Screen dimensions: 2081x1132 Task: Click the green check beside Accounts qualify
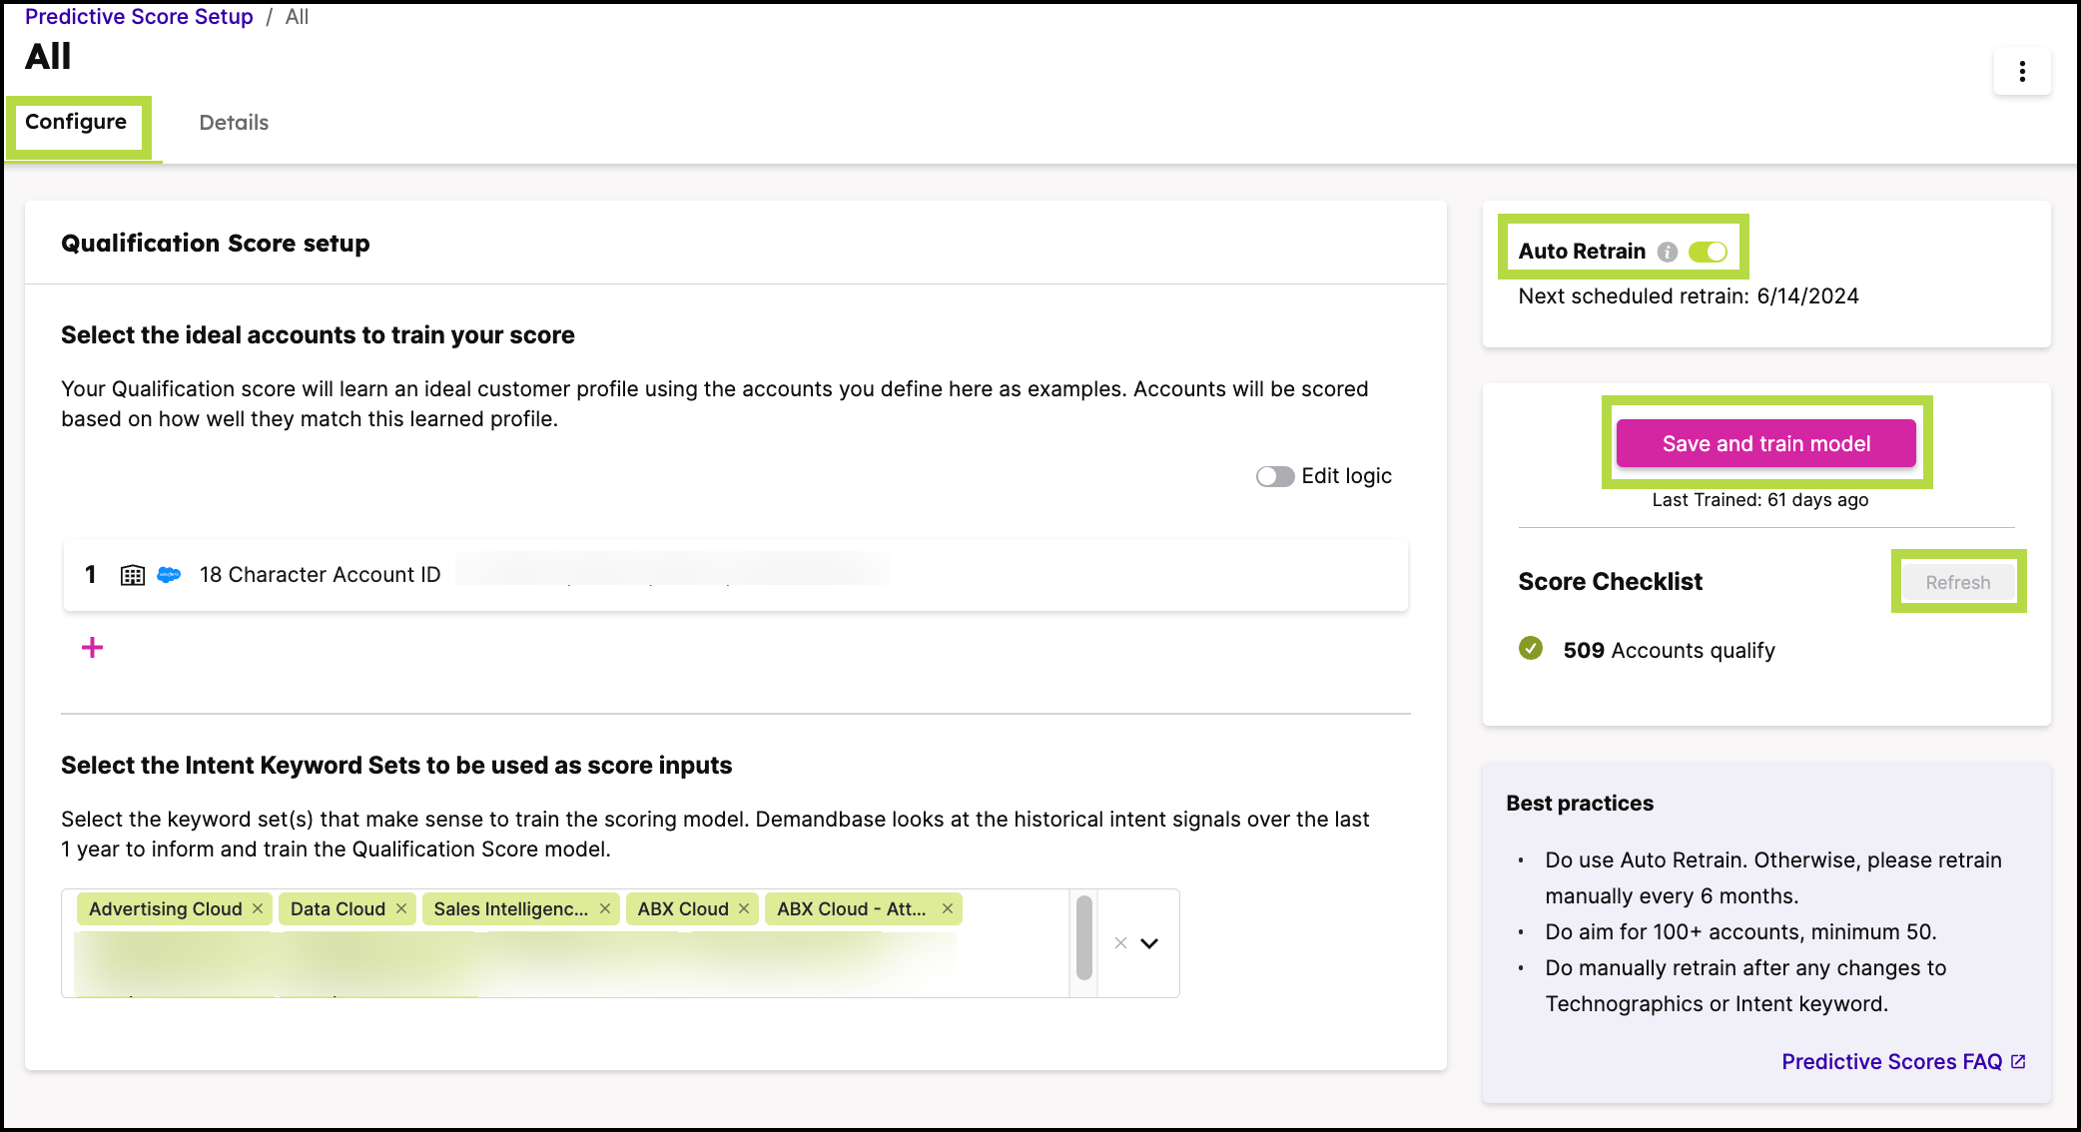1530,649
